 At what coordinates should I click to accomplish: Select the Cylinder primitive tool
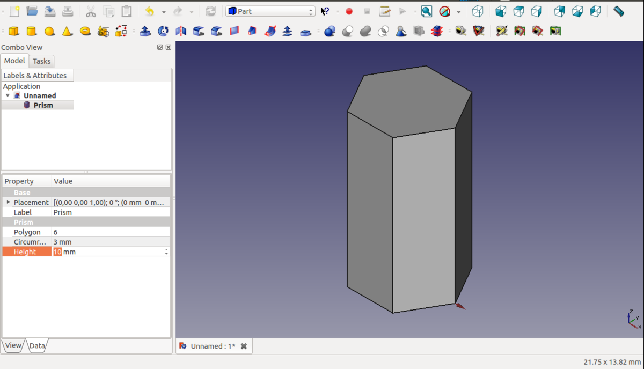pyautogui.click(x=32, y=32)
